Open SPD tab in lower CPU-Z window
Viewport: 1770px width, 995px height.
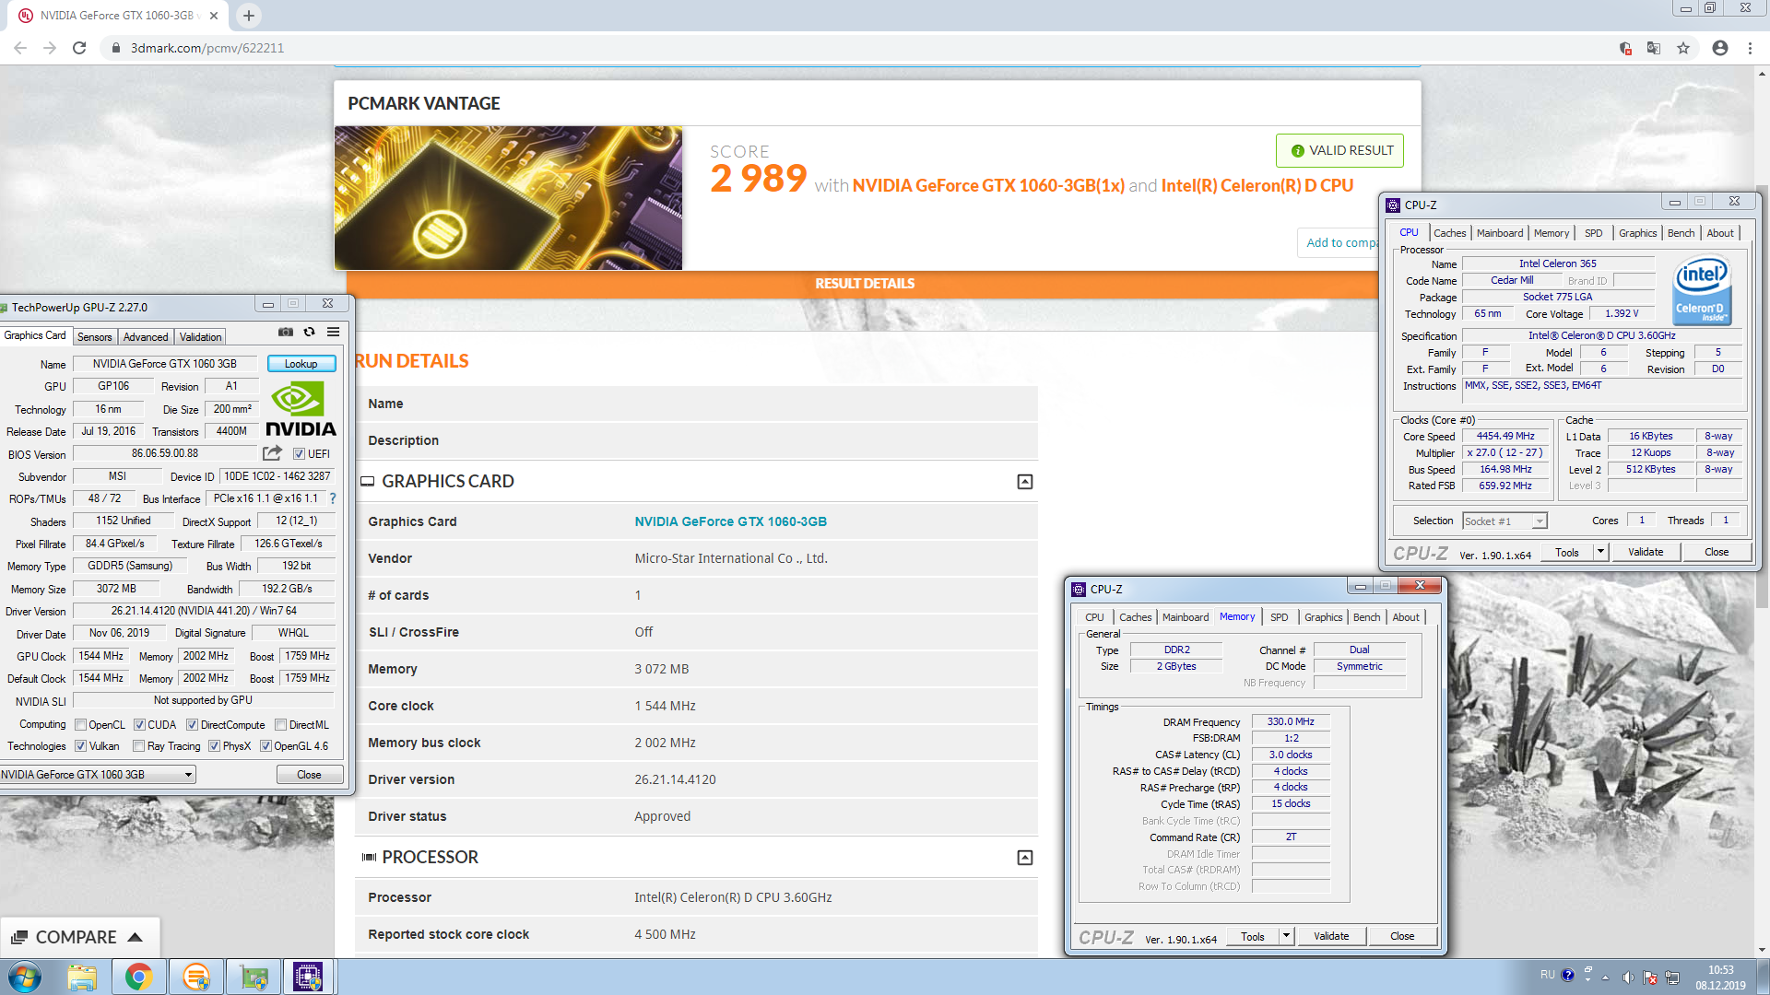pyautogui.click(x=1279, y=617)
